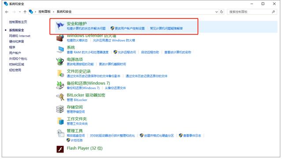282x159 pixels.
Task: Click 计划任务 link
Action: click(77, 140)
